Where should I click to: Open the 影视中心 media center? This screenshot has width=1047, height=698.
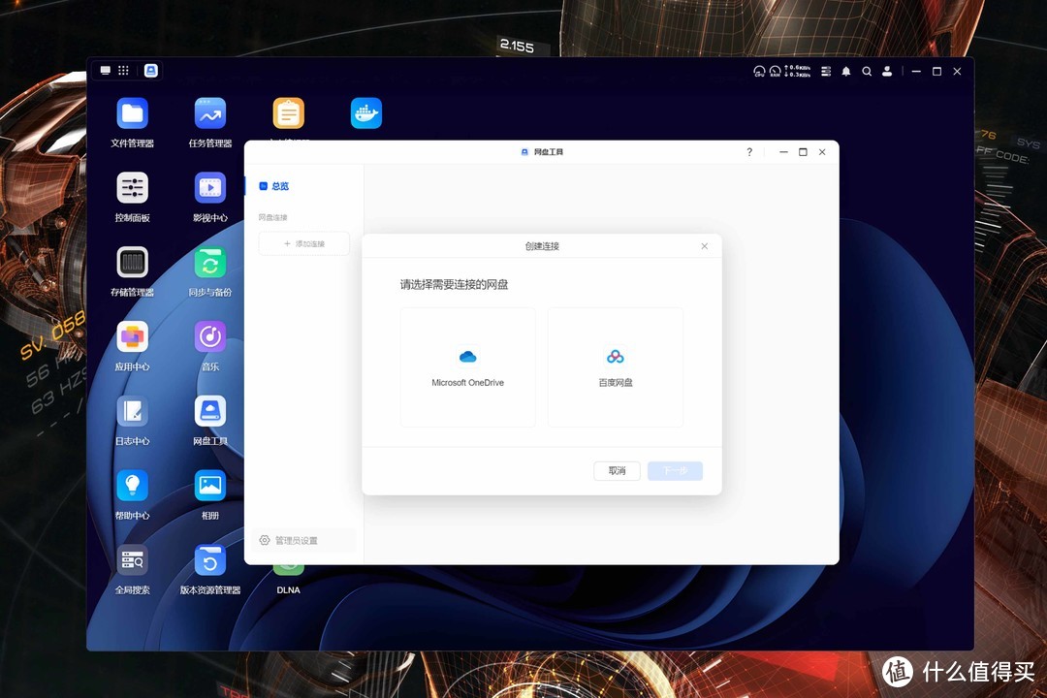click(x=209, y=194)
